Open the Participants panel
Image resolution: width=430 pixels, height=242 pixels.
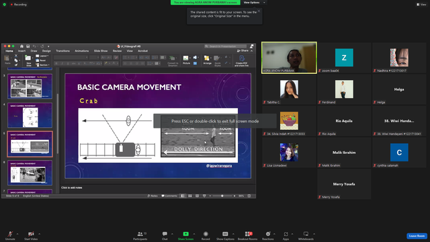click(140, 235)
